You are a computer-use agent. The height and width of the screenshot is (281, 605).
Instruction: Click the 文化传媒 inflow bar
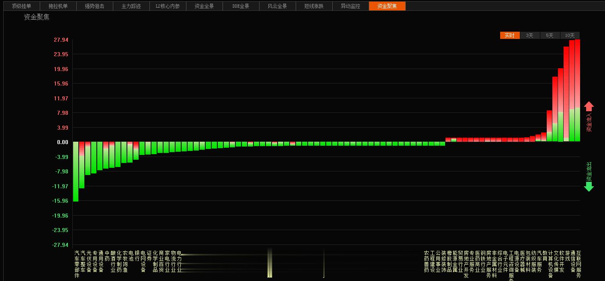(x=555, y=109)
